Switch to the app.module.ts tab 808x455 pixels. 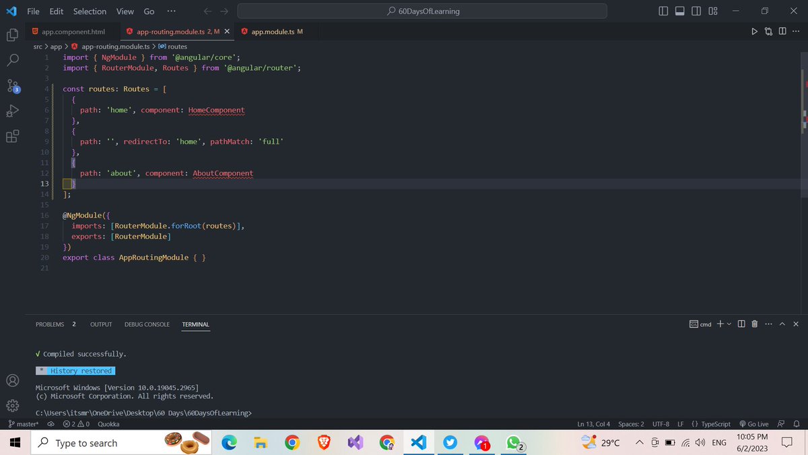click(275, 30)
